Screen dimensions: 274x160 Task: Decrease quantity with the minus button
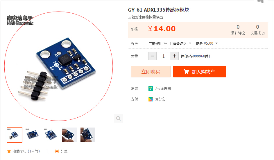tap(152, 56)
